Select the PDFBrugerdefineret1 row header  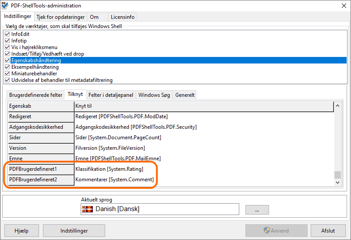(x=41, y=169)
